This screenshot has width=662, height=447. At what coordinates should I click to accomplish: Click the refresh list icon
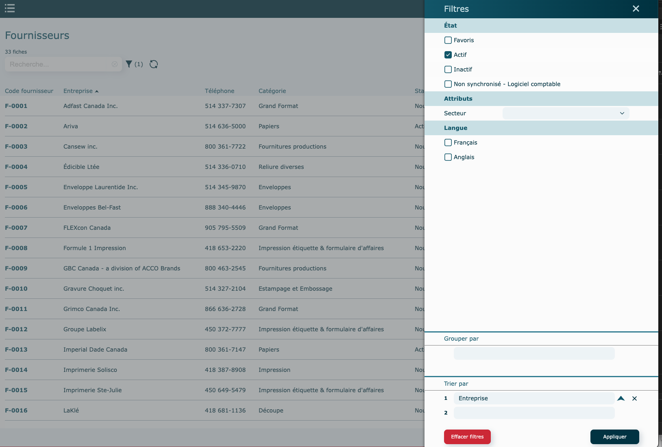click(154, 64)
